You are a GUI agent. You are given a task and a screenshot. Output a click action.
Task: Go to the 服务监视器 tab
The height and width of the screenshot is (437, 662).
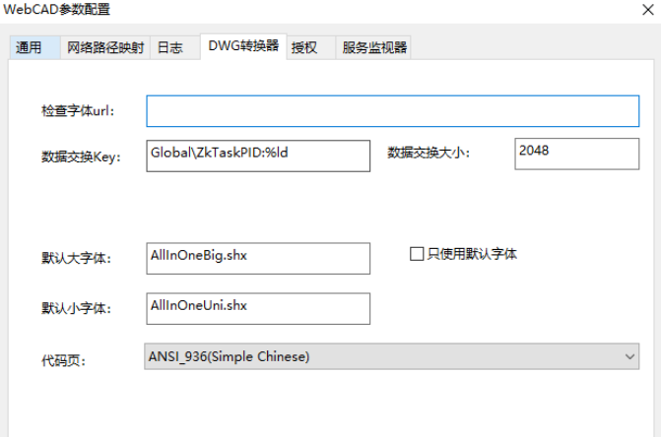pyautogui.click(x=373, y=47)
